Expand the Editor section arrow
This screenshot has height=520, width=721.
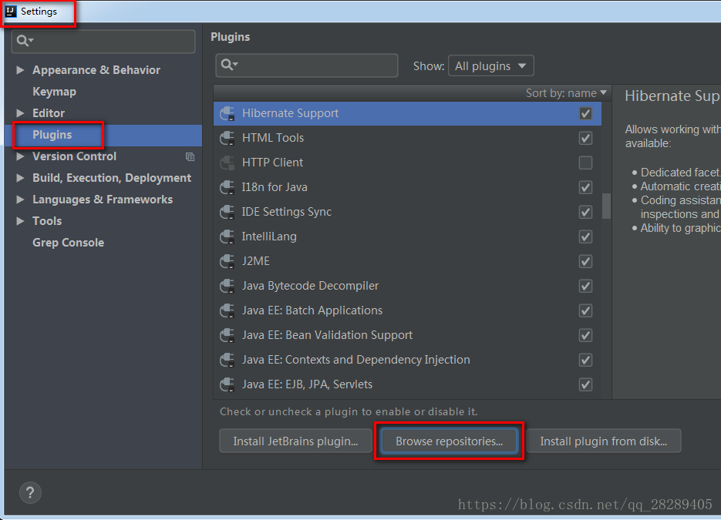pos(20,113)
